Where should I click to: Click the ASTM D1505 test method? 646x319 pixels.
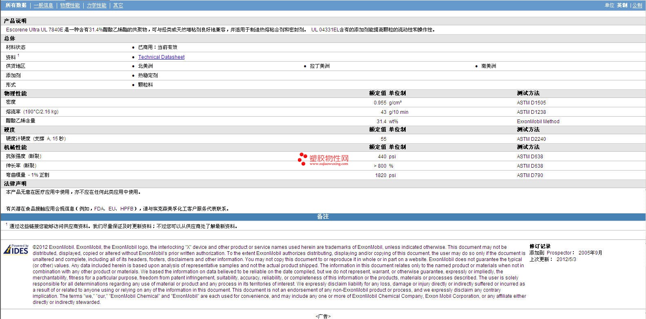[531, 103]
